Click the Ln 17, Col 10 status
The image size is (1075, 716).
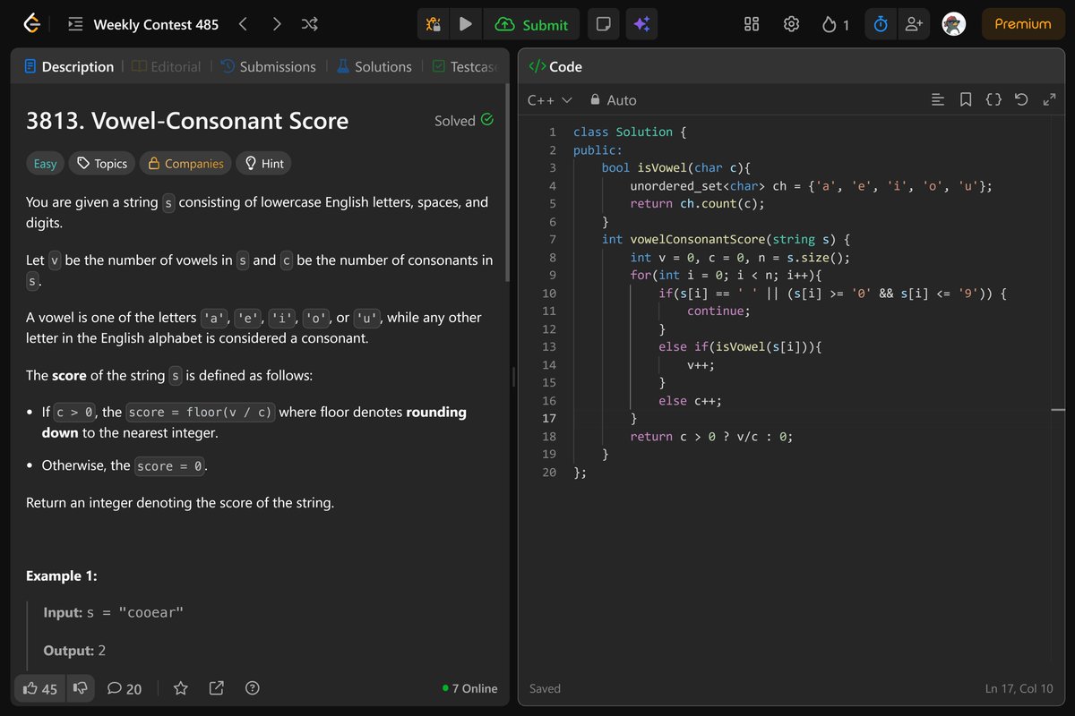click(x=1019, y=688)
